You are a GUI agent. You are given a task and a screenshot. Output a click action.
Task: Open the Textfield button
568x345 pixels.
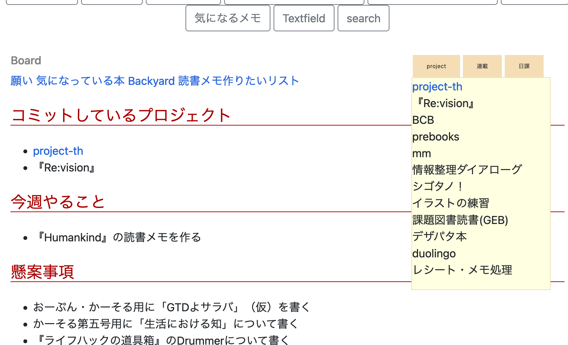pyautogui.click(x=304, y=18)
